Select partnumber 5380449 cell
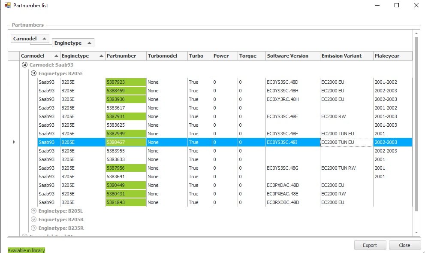 click(126, 185)
